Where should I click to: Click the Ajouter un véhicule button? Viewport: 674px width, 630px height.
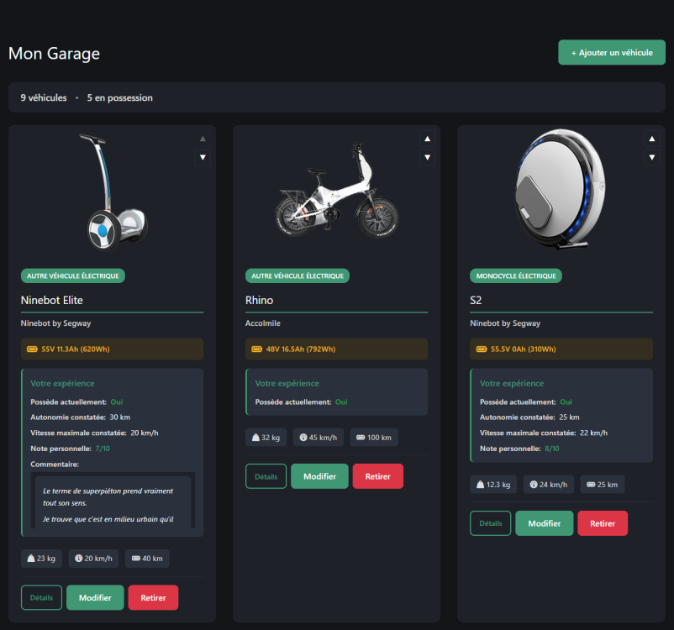(x=611, y=53)
